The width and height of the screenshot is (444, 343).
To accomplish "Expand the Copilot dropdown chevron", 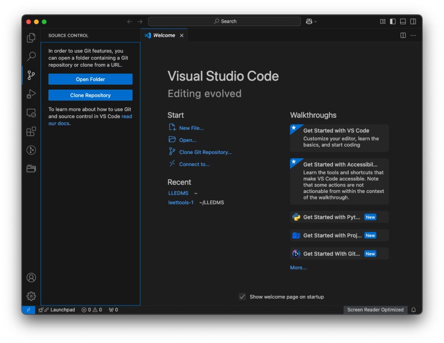I will 316,22.
